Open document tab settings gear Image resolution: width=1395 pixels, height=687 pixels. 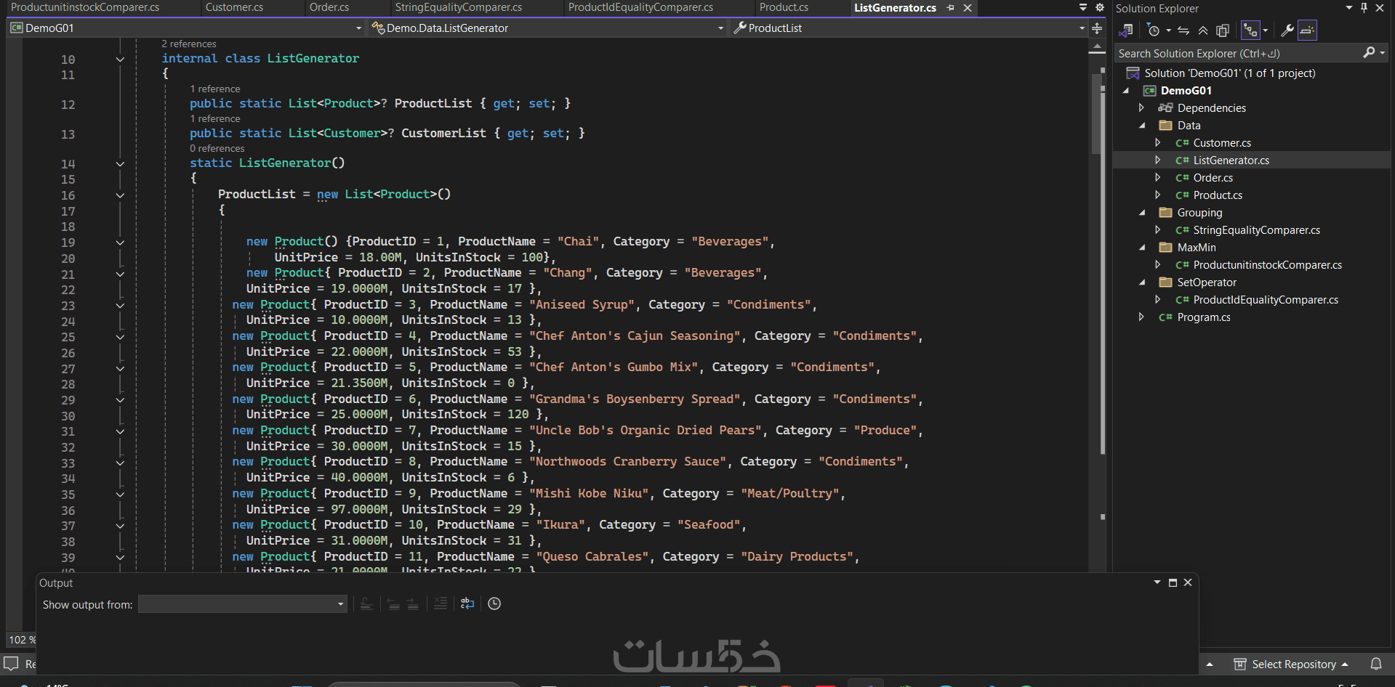[x=1100, y=7]
